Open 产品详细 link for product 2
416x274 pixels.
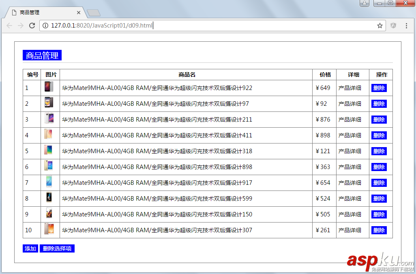pyautogui.click(x=350, y=104)
